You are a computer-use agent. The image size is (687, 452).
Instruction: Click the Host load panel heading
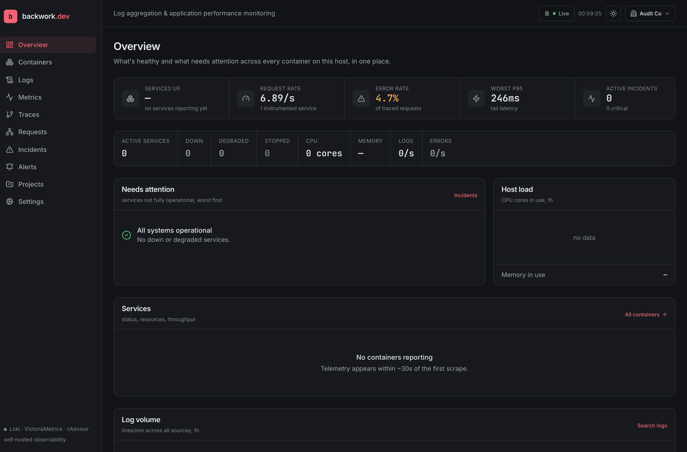517,189
